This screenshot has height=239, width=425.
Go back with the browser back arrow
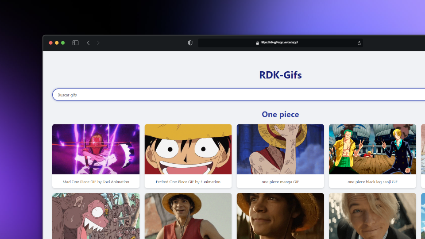coord(89,43)
